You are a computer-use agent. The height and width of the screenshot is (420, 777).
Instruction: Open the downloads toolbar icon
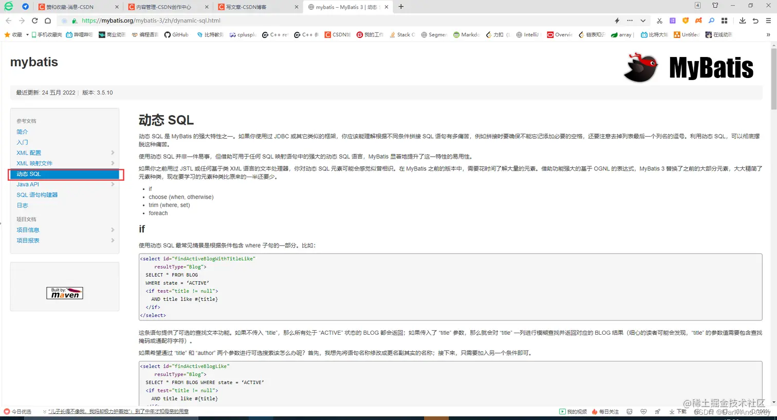pyautogui.click(x=743, y=21)
